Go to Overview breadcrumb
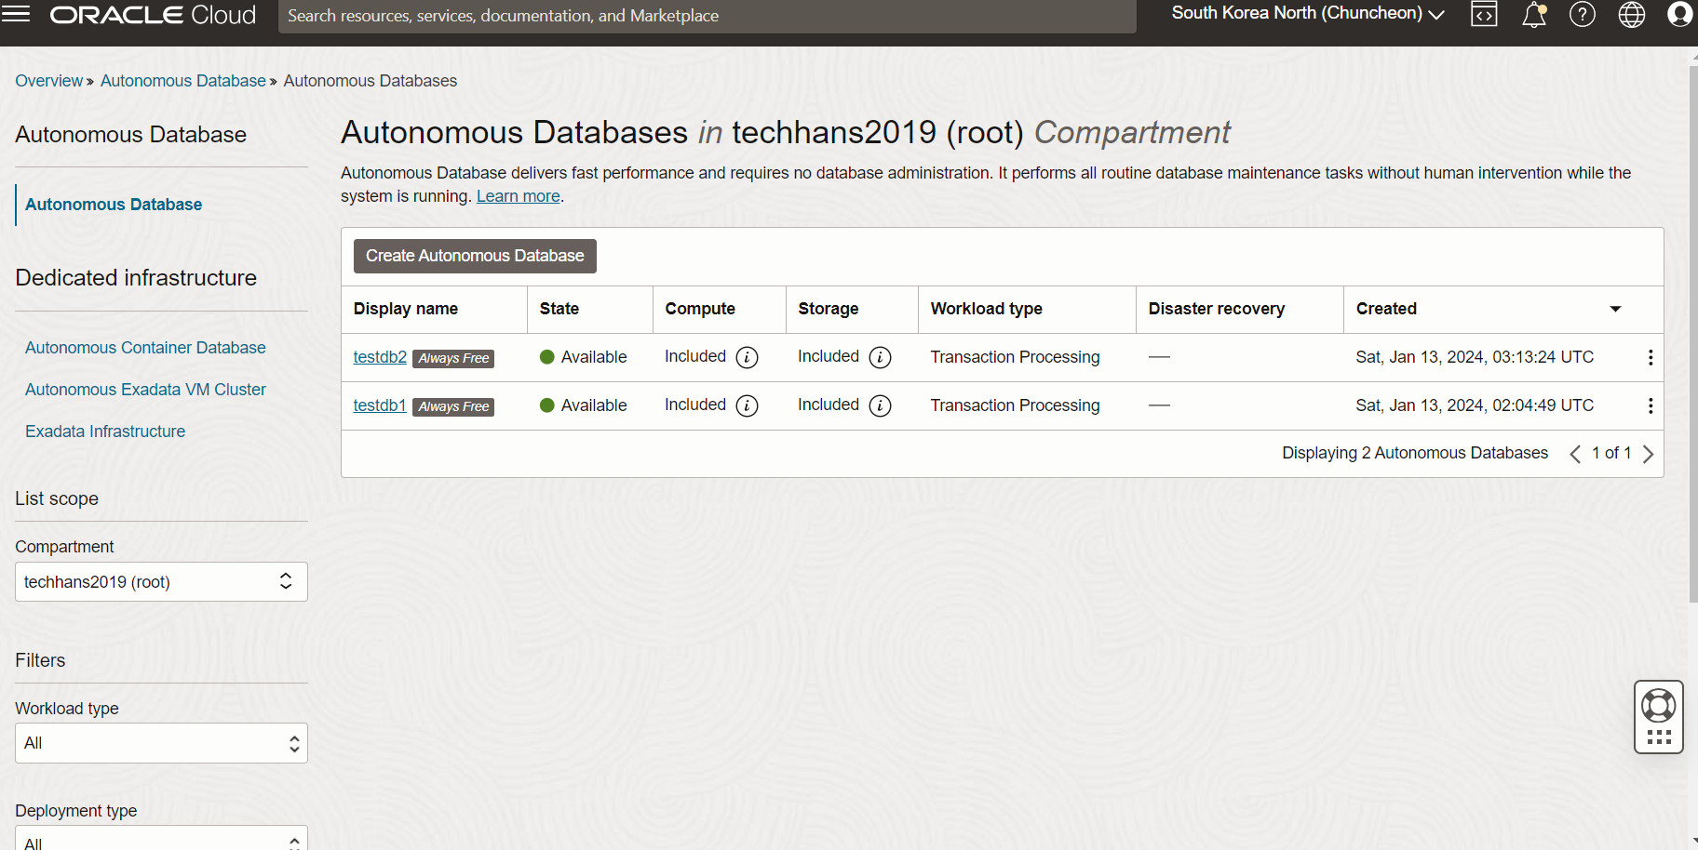1698x850 pixels. pyautogui.click(x=48, y=81)
